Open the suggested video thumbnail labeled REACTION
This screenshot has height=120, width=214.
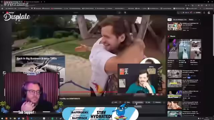(x=175, y=94)
